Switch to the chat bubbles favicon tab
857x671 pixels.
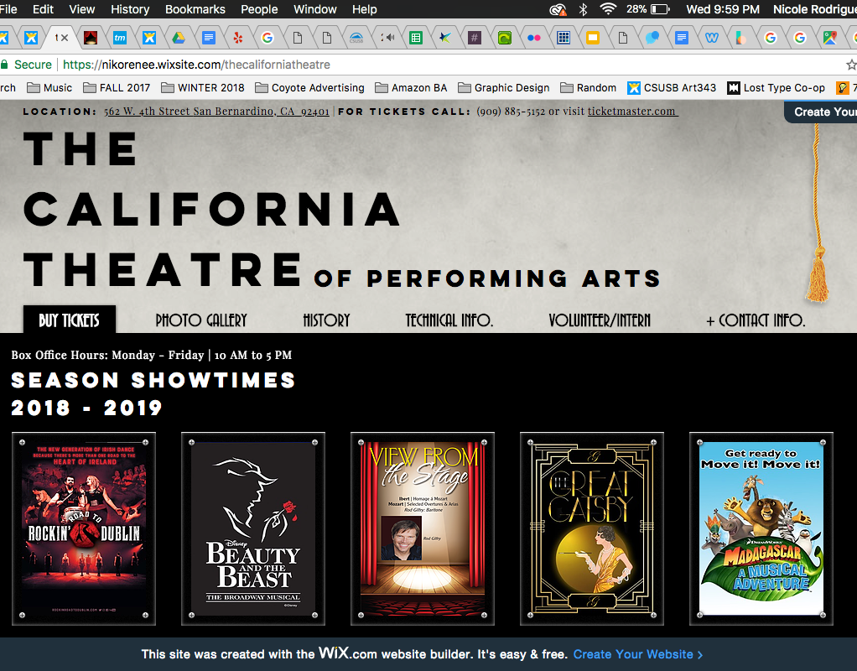tap(652, 38)
